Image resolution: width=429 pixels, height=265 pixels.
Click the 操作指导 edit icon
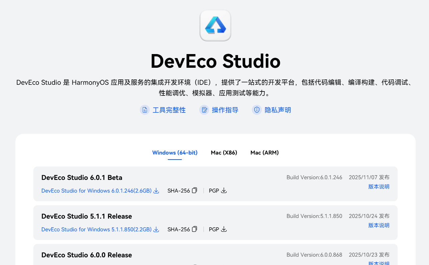click(x=204, y=110)
